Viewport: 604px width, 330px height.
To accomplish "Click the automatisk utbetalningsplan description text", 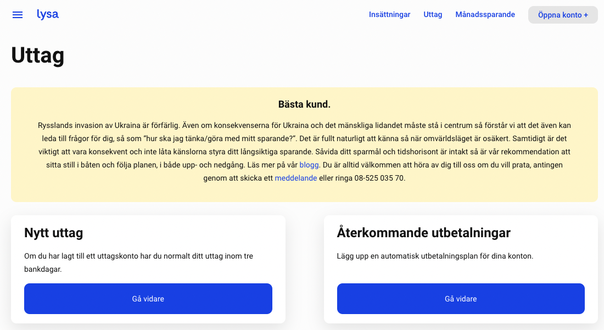I will (434, 256).
